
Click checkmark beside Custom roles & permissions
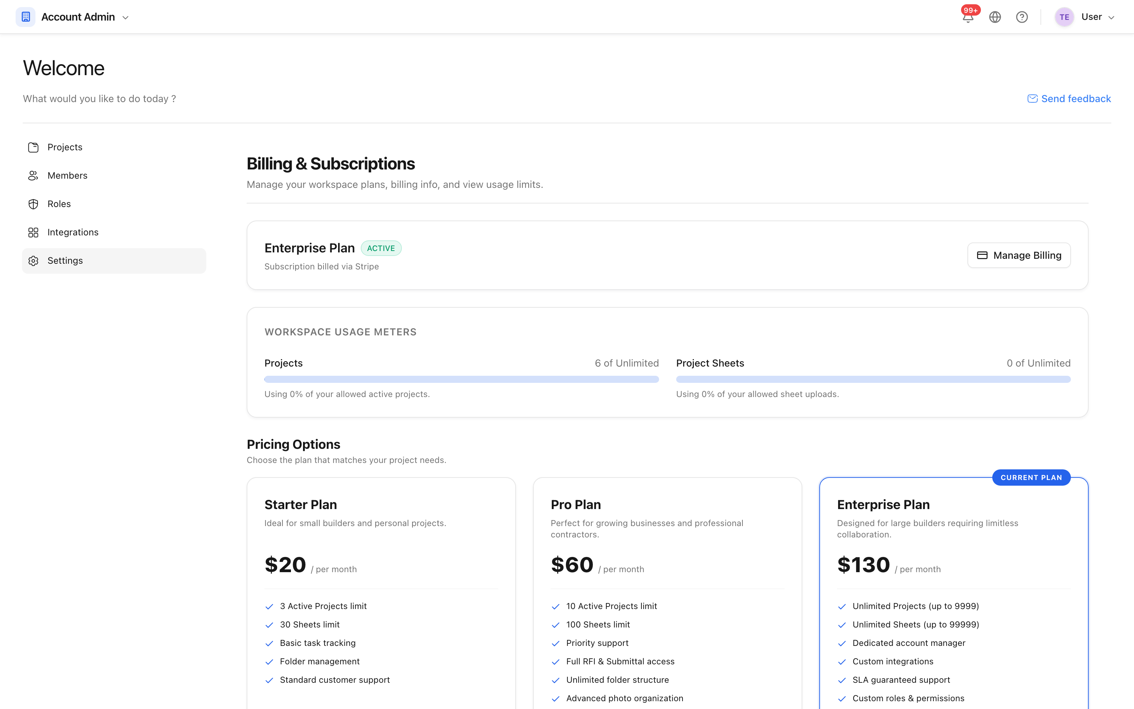pyautogui.click(x=842, y=699)
